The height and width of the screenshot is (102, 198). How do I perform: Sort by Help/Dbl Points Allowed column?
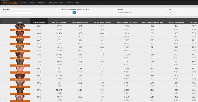(176, 22)
